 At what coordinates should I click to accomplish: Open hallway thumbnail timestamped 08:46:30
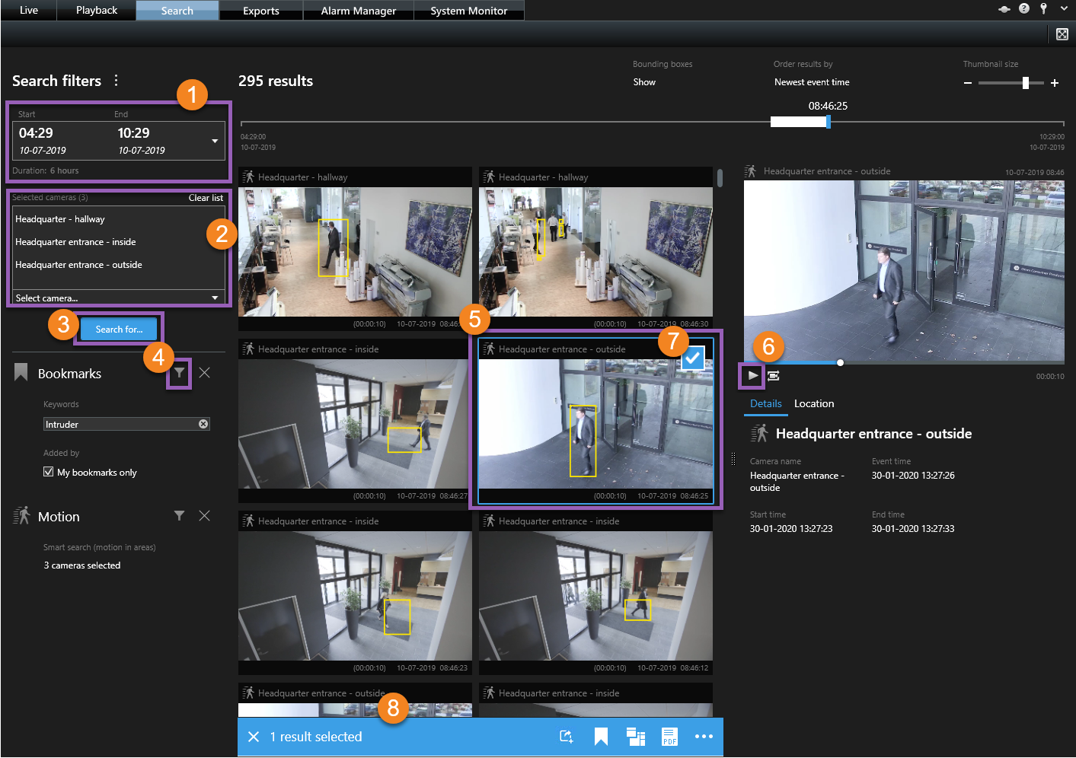pyautogui.click(x=595, y=252)
